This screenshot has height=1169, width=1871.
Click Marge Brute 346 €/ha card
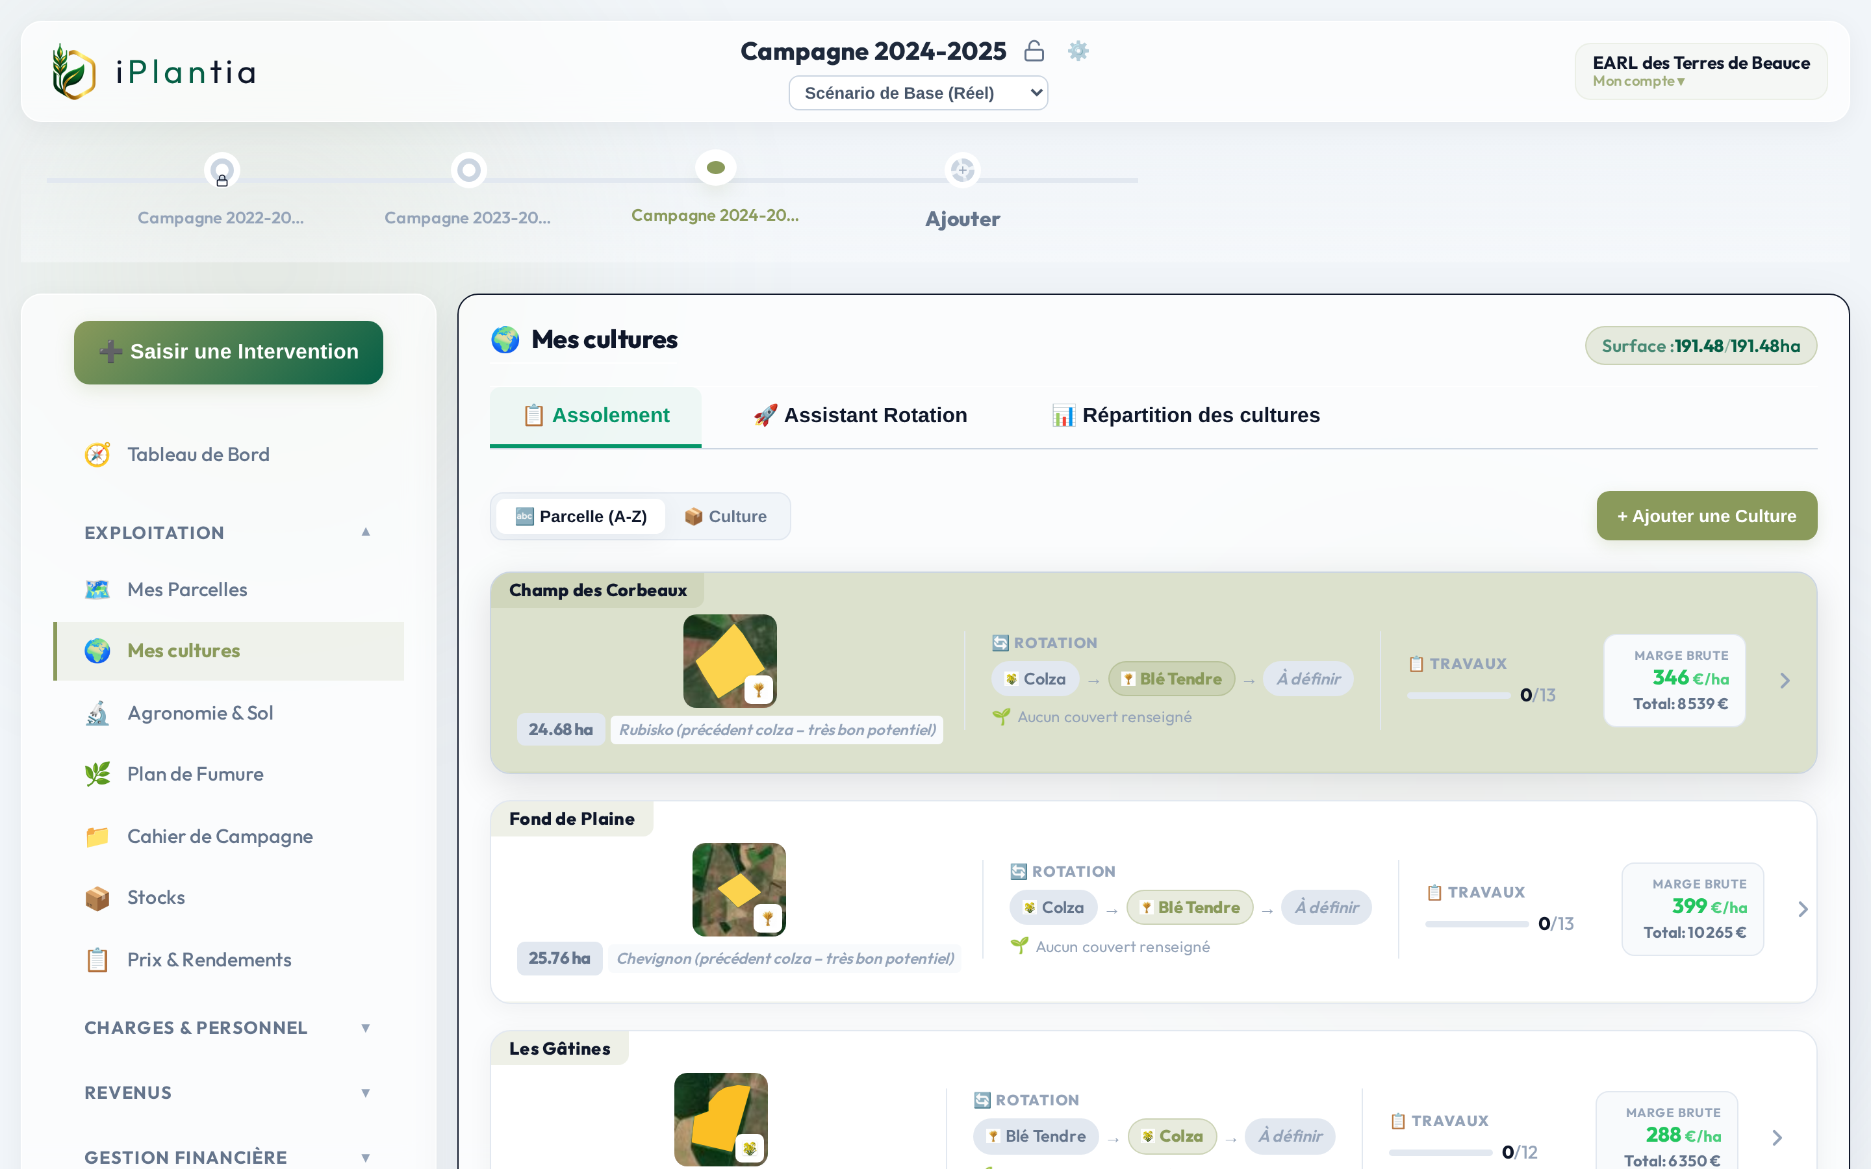pyautogui.click(x=1675, y=681)
